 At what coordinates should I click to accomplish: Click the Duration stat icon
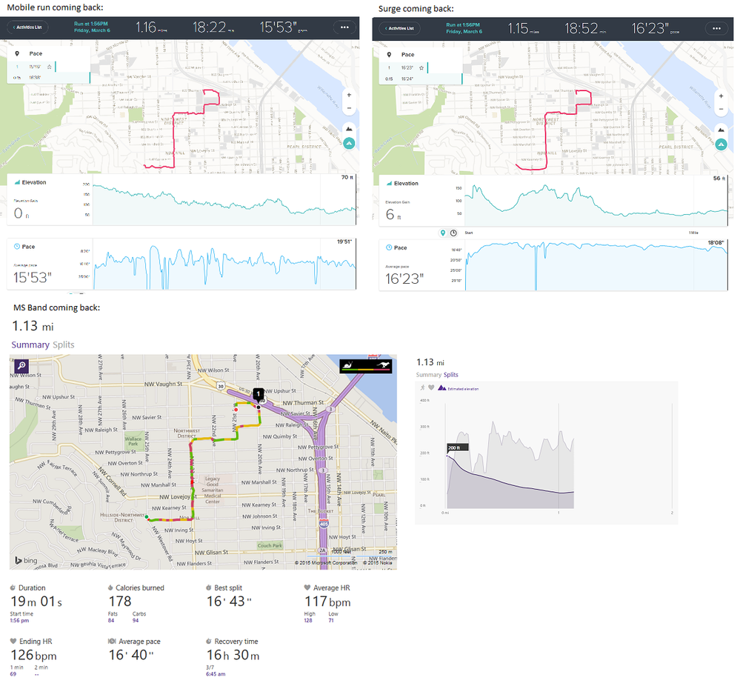[13, 587]
